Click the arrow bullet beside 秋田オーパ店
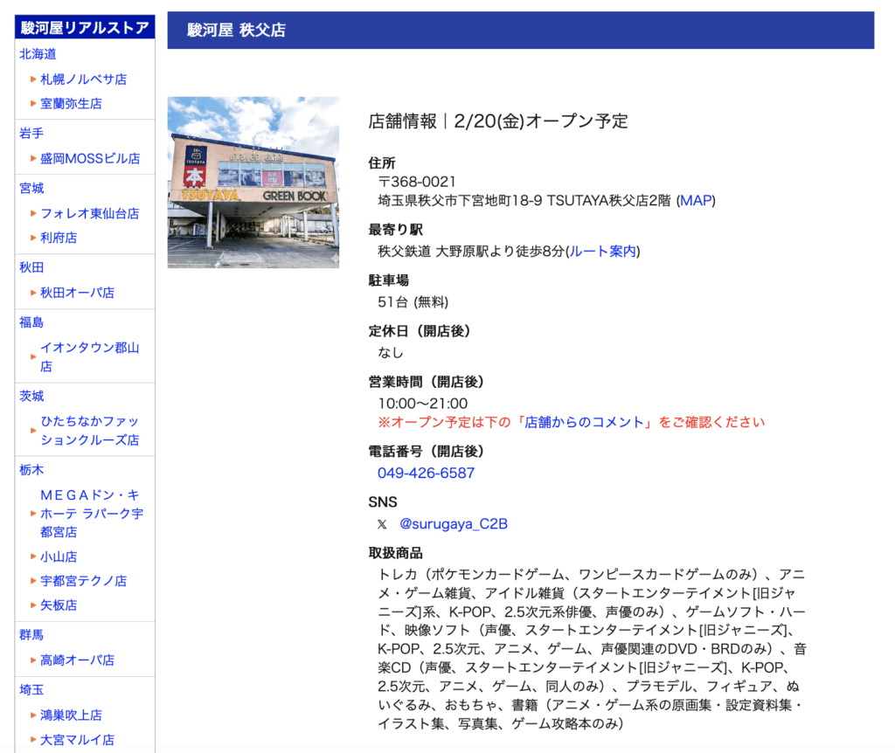 click(x=33, y=293)
